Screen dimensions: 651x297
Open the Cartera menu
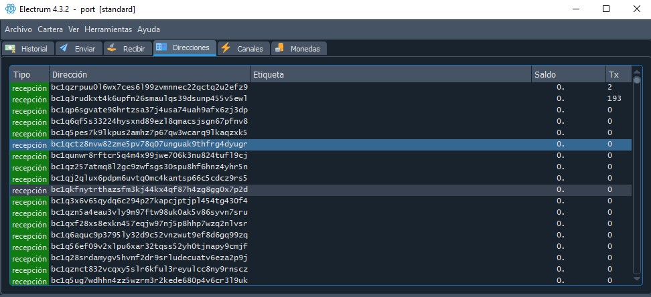click(50, 29)
